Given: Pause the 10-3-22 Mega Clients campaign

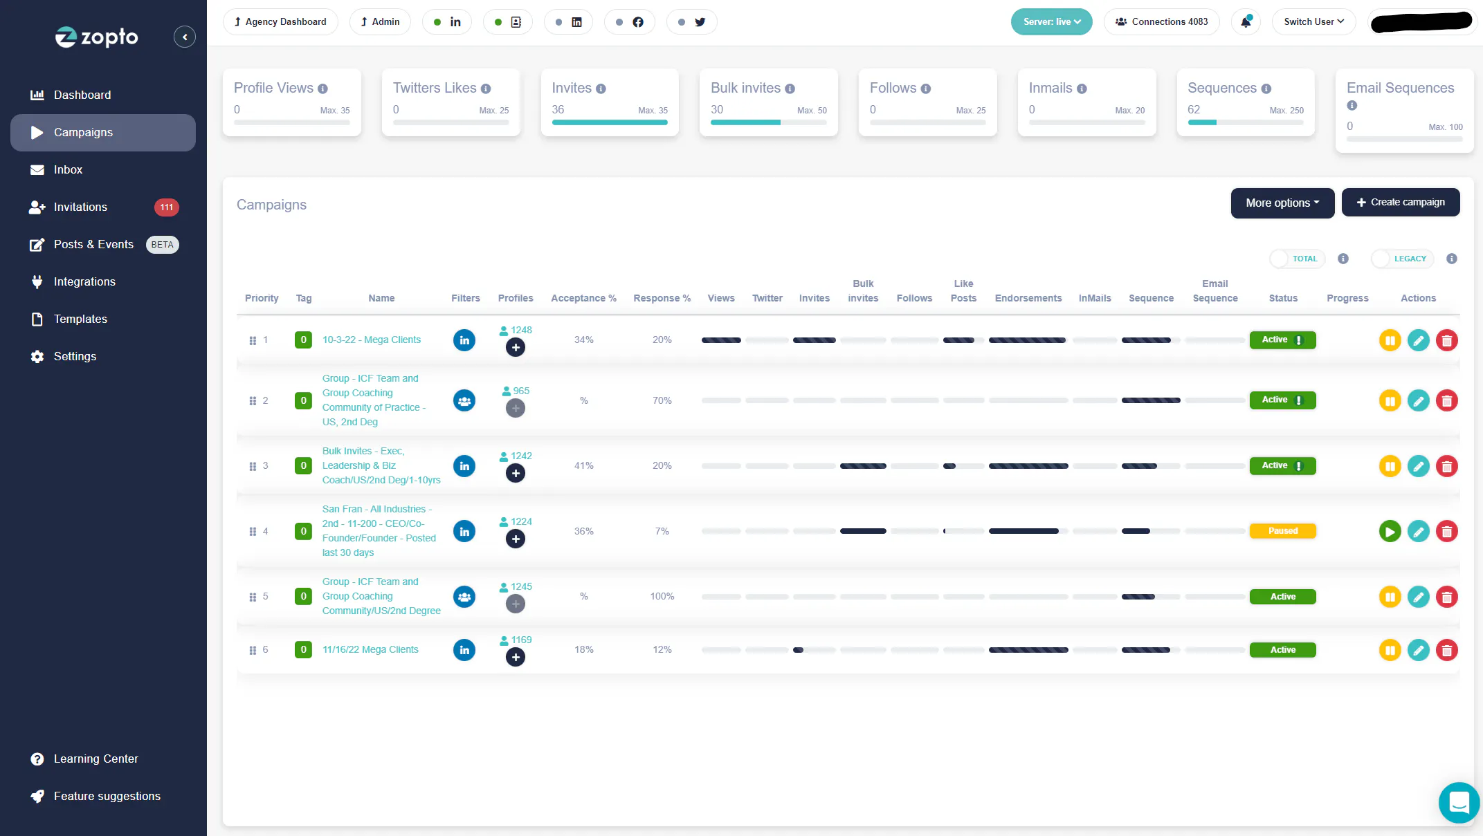Looking at the screenshot, I should [1390, 340].
